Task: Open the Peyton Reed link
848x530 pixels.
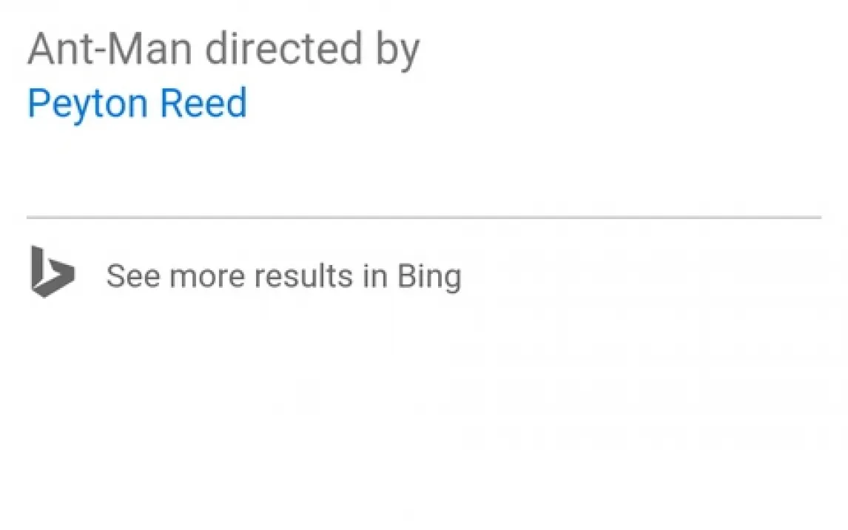Action: coord(137,104)
